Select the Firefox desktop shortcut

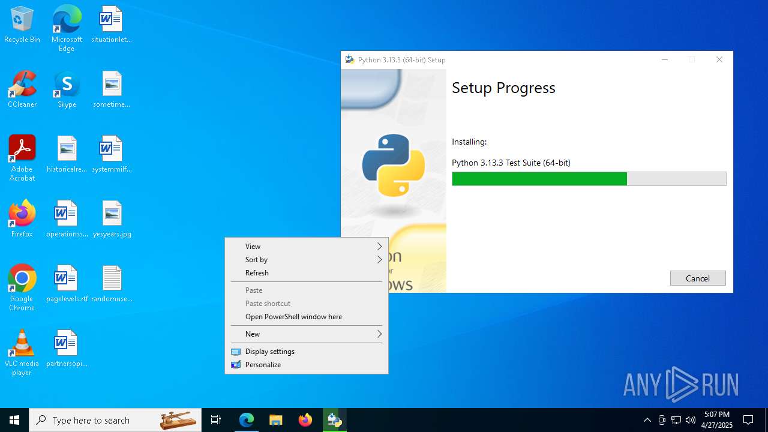22,220
